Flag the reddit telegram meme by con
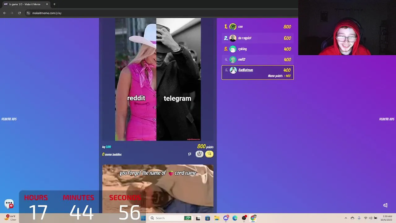 click(190, 154)
